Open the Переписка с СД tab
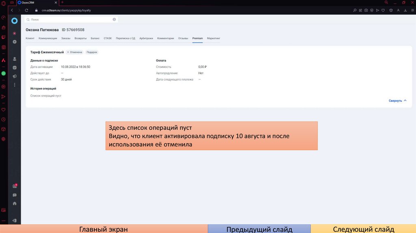Viewport: 416px width, 233px height. [x=126, y=38]
